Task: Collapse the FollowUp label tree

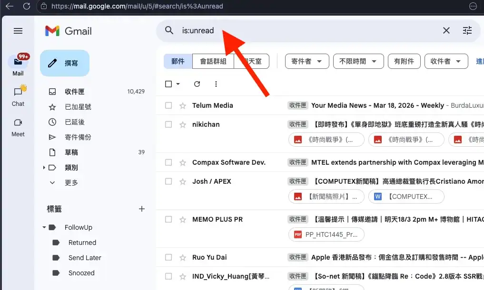Action: pos(44,227)
